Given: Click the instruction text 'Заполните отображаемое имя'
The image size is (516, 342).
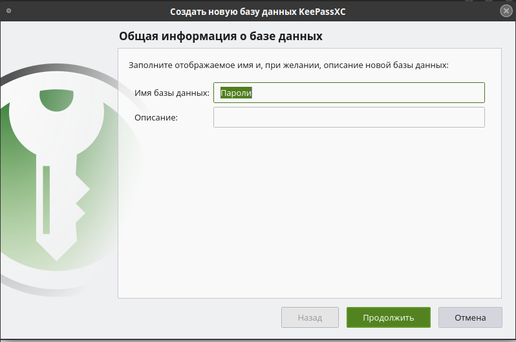Looking at the screenshot, I should click(x=190, y=65).
